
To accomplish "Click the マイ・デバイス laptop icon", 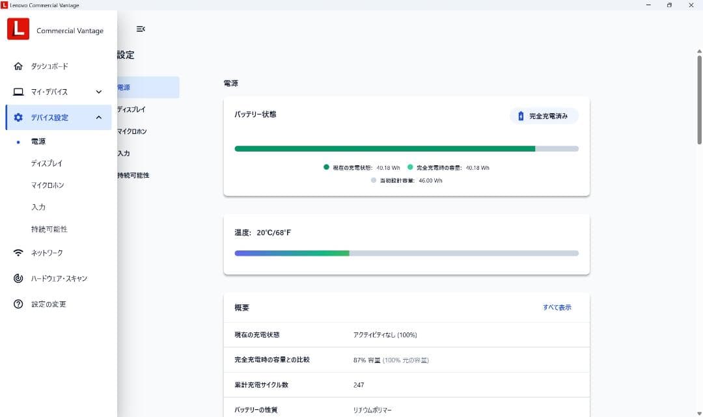I will point(18,92).
